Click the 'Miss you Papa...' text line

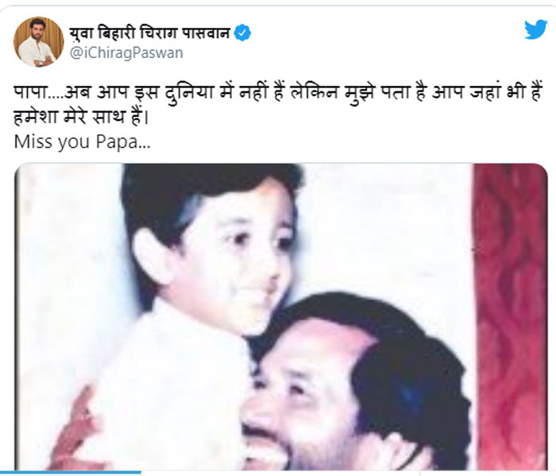tap(83, 141)
